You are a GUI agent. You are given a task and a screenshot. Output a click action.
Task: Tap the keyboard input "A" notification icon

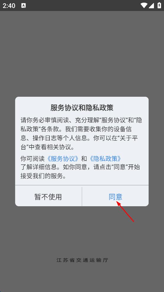(x=24, y=6)
